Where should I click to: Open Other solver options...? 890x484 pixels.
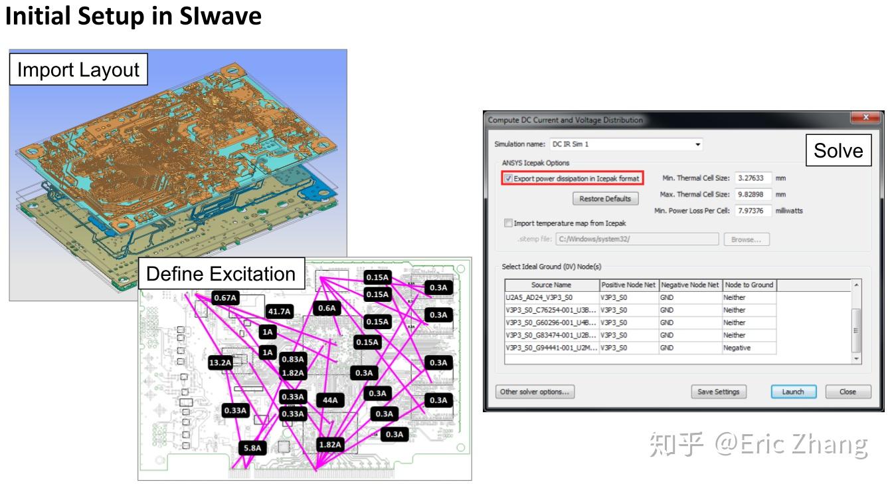pos(535,392)
